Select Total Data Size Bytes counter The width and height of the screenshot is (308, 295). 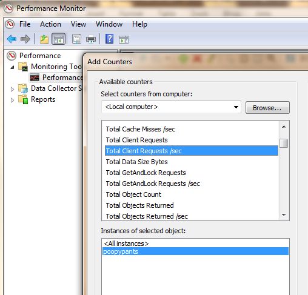(192, 162)
